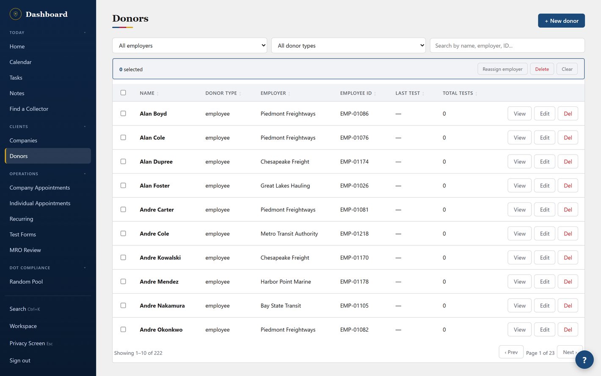Open the All employers dropdown
601x376 pixels.
pos(190,46)
